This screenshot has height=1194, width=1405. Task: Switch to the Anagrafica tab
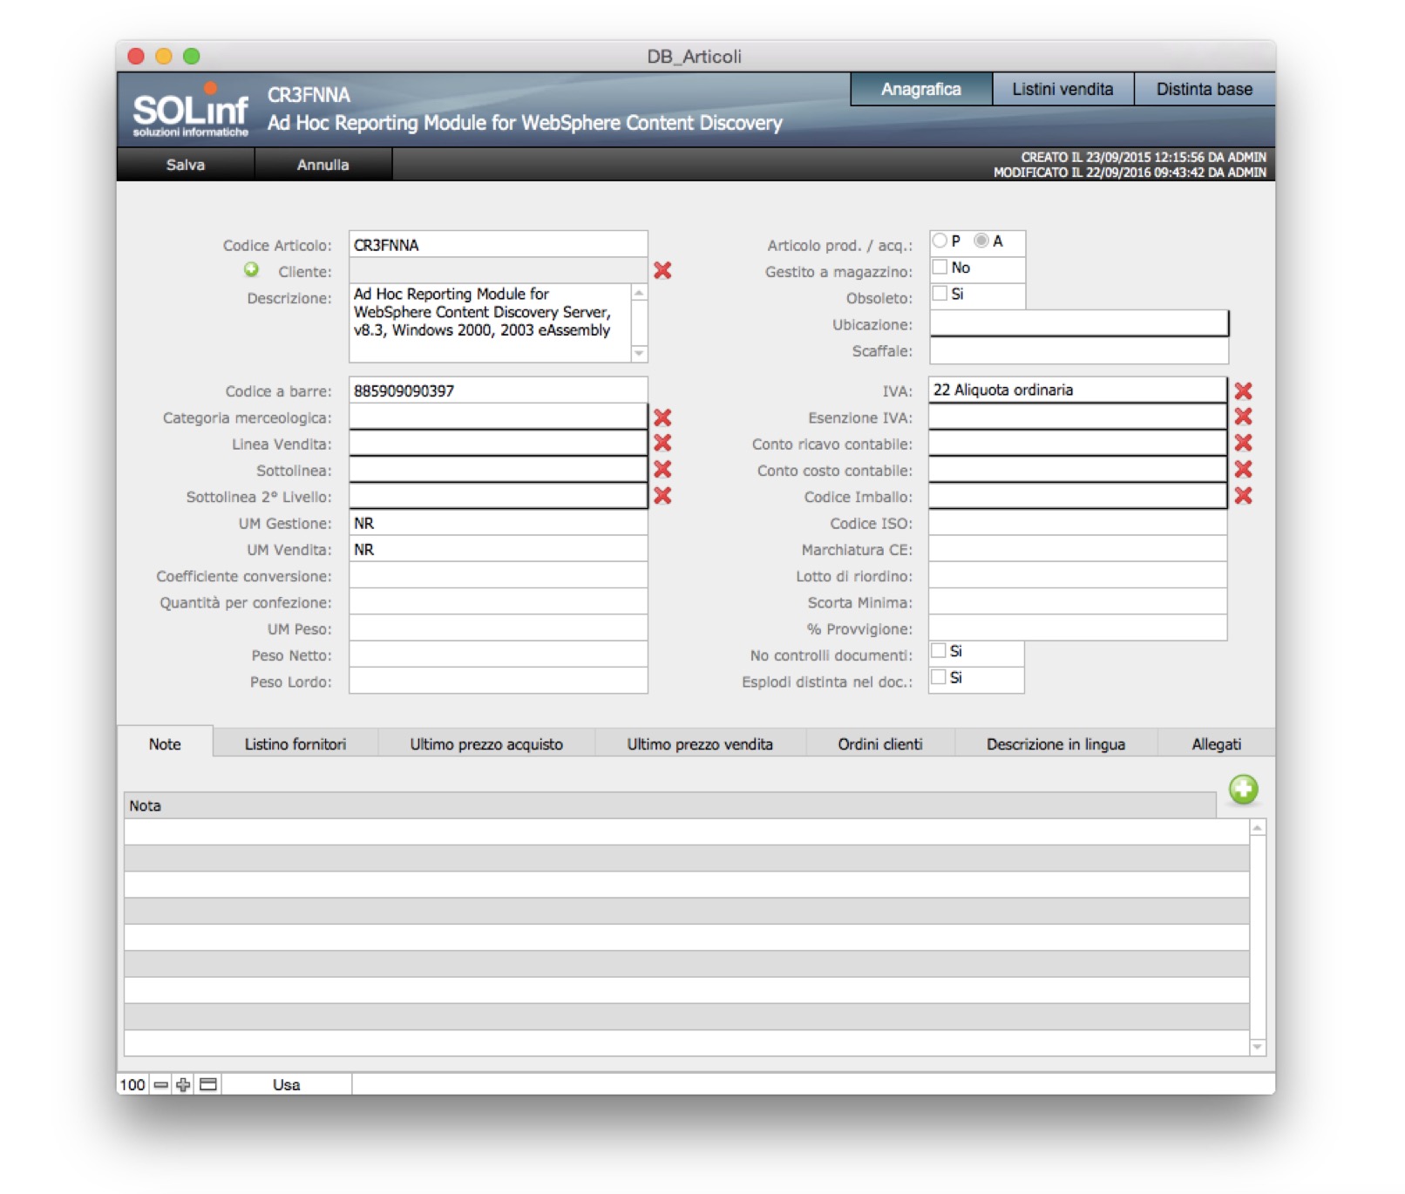coord(921,89)
